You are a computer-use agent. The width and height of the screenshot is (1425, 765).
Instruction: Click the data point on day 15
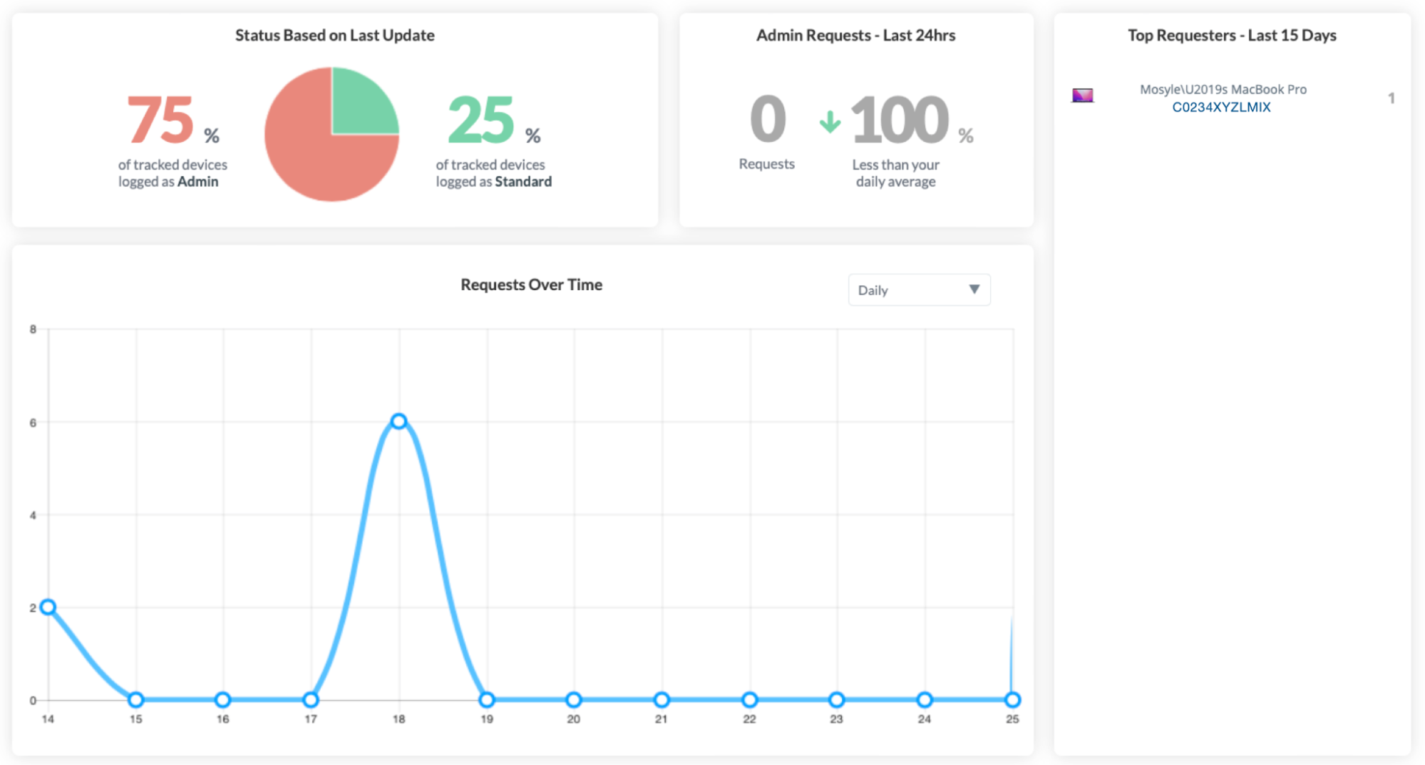pos(135,700)
